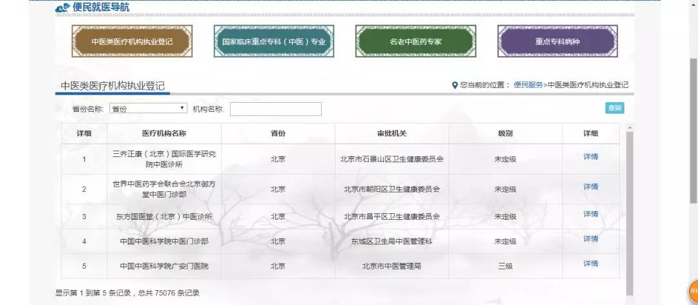This screenshot has width=698, height=305.
Task: Click into the 机构名称 text field
Action: 275,109
